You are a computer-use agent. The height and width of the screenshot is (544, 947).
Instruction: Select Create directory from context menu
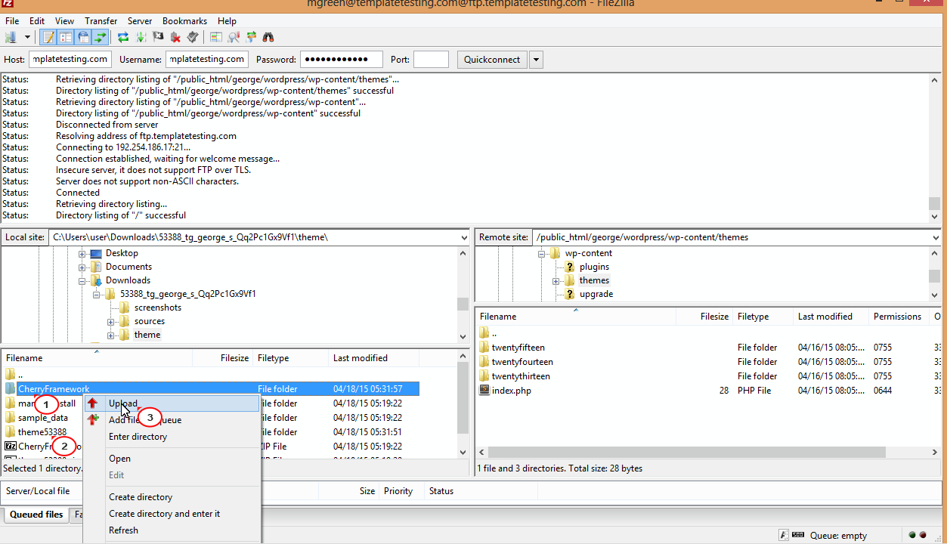coord(141,497)
